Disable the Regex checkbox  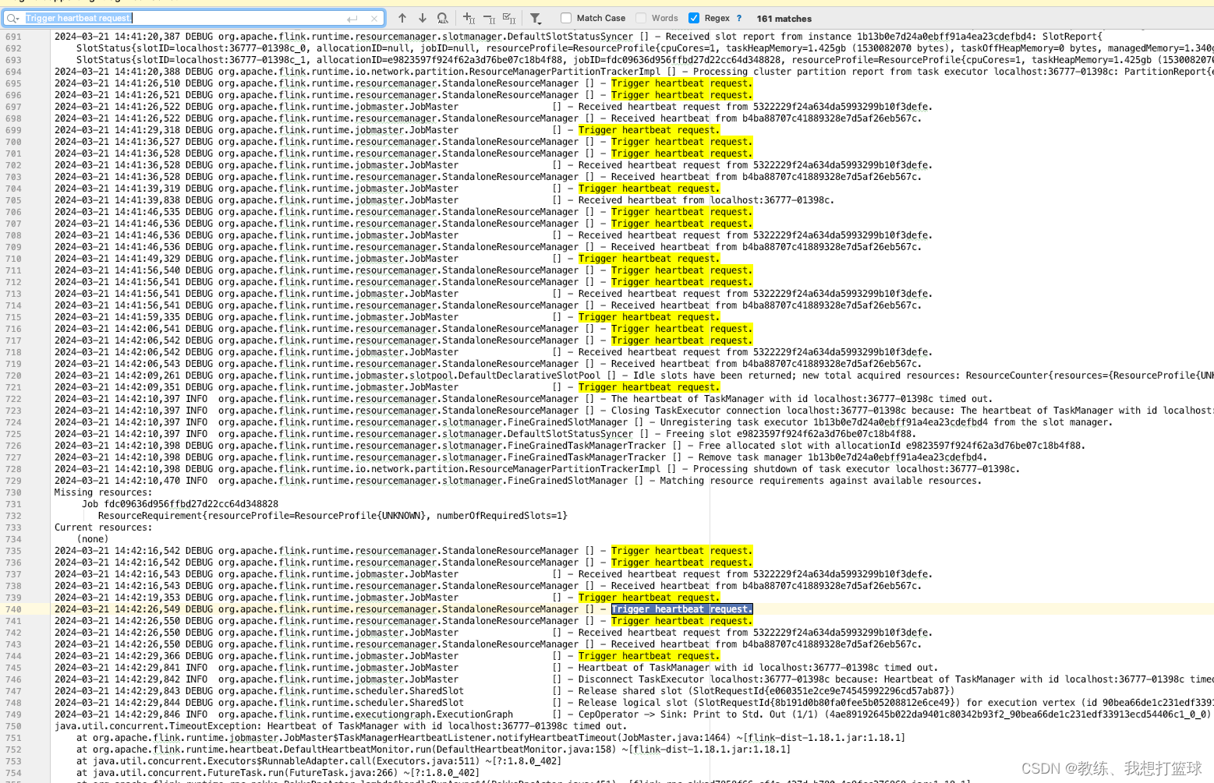(694, 18)
